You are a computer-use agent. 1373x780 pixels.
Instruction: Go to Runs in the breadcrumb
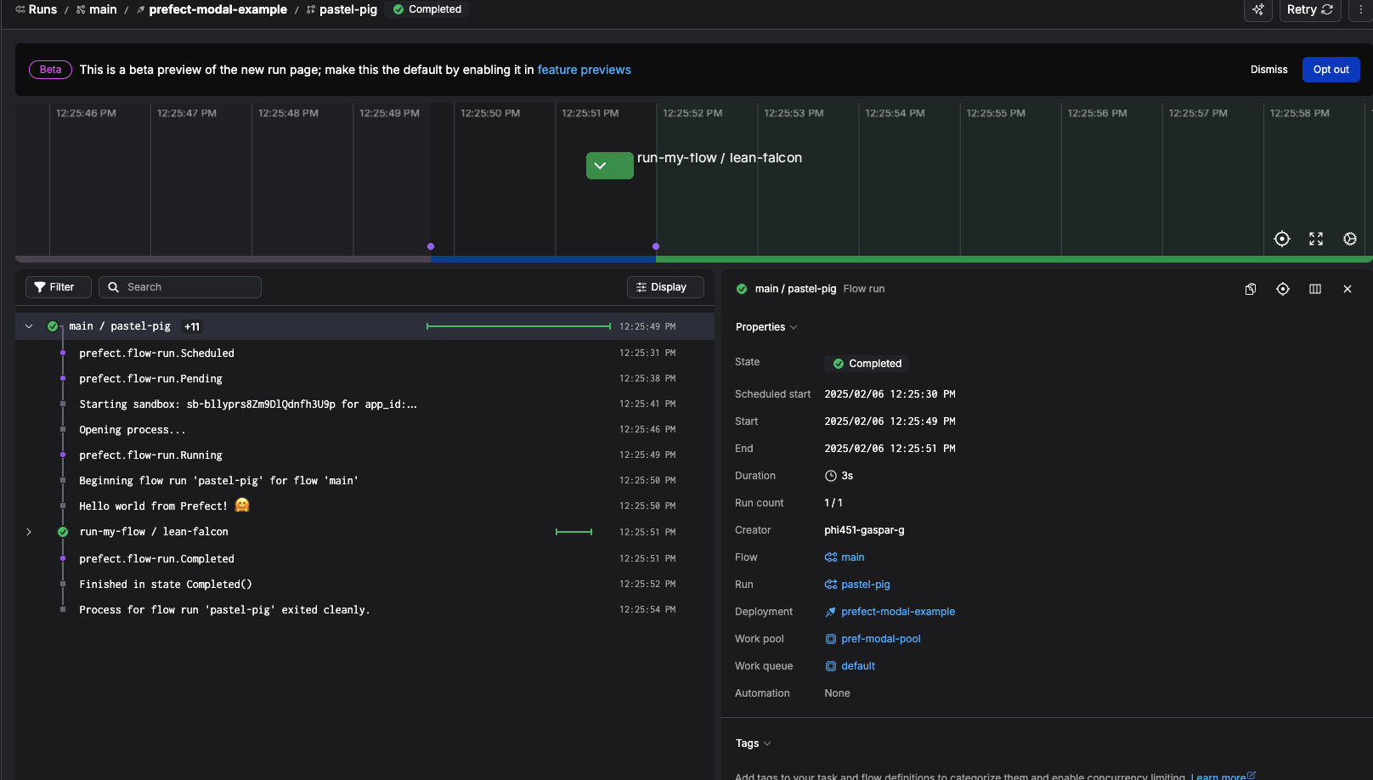pos(42,9)
